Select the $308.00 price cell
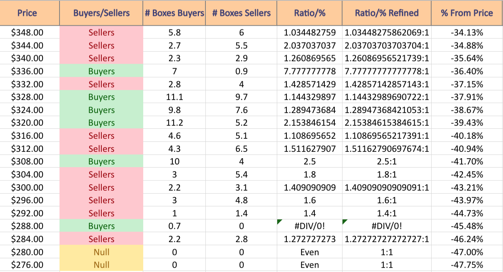The image size is (503, 272). (x=30, y=161)
